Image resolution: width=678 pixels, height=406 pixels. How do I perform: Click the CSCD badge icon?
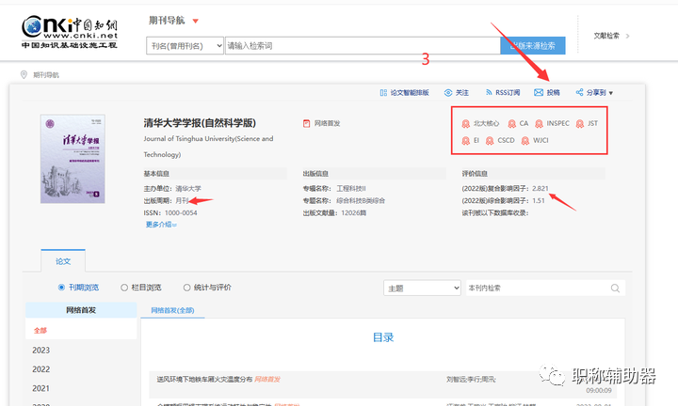click(490, 141)
